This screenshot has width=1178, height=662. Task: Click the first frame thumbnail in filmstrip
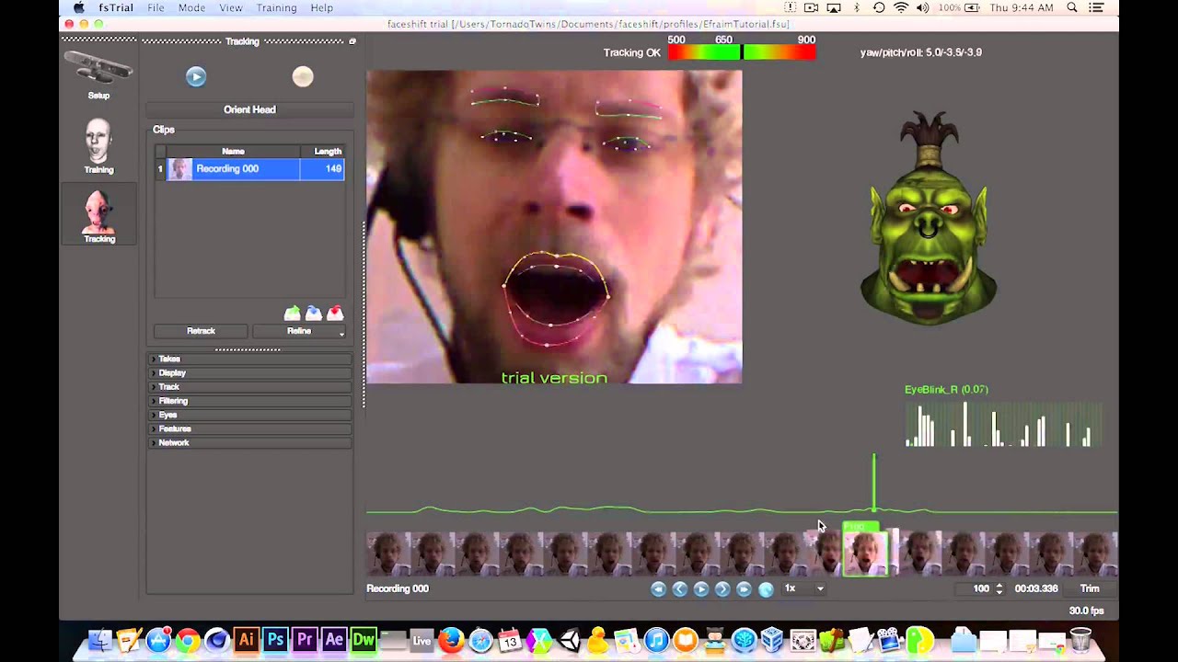[387, 554]
